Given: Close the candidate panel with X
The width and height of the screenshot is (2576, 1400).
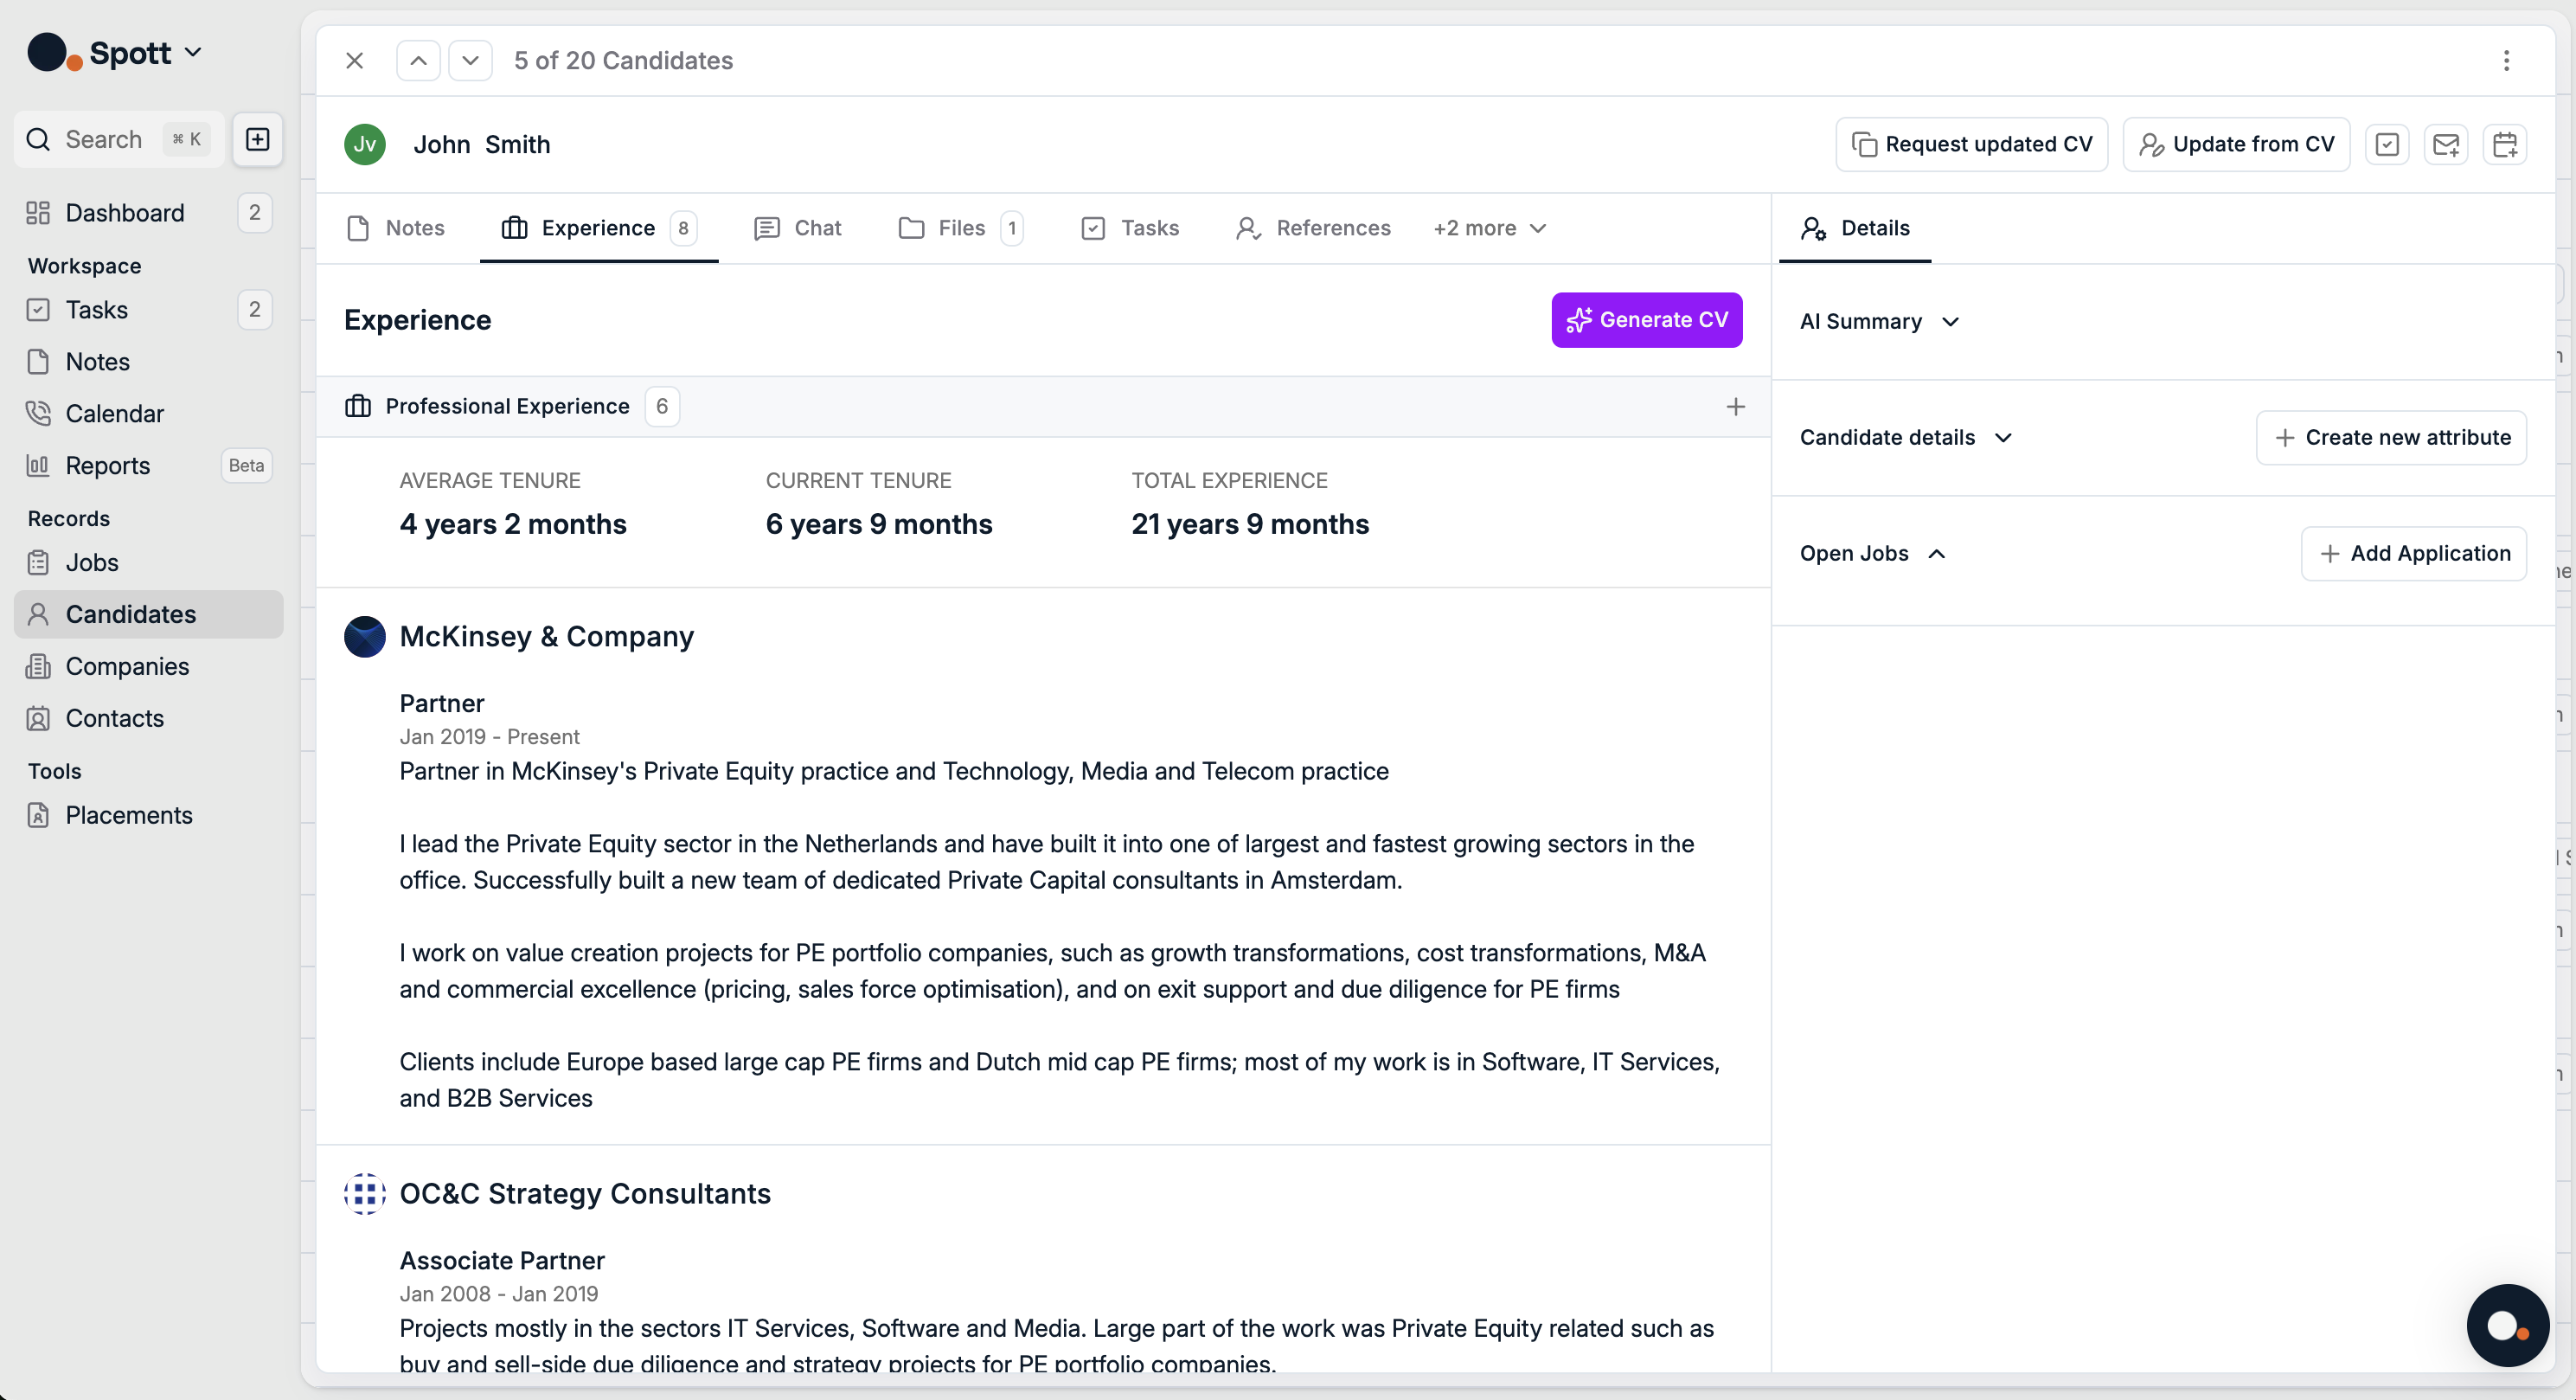Looking at the screenshot, I should click(354, 60).
